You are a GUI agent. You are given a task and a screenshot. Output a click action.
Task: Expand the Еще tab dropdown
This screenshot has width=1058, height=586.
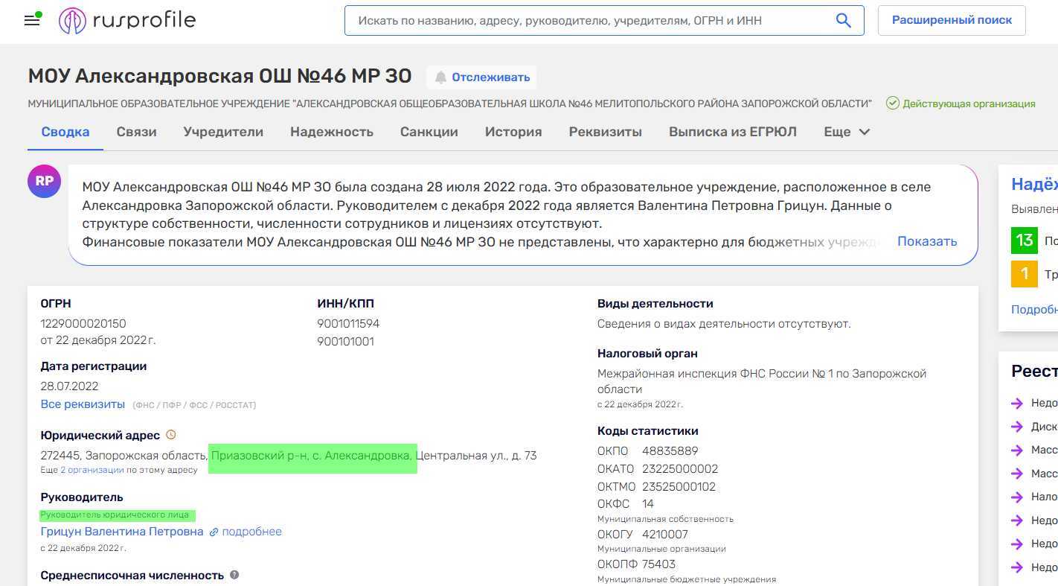click(x=847, y=132)
